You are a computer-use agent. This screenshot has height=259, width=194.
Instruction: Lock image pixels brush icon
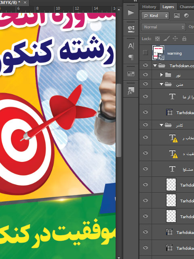point(166,39)
